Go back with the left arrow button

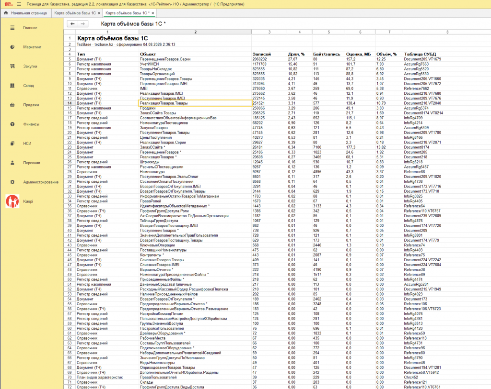click(72, 24)
